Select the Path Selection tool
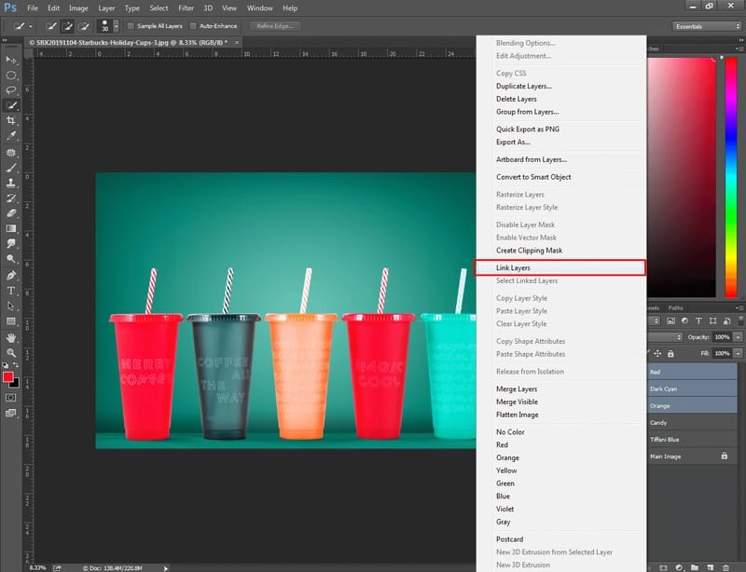The height and width of the screenshot is (572, 746). [x=10, y=306]
